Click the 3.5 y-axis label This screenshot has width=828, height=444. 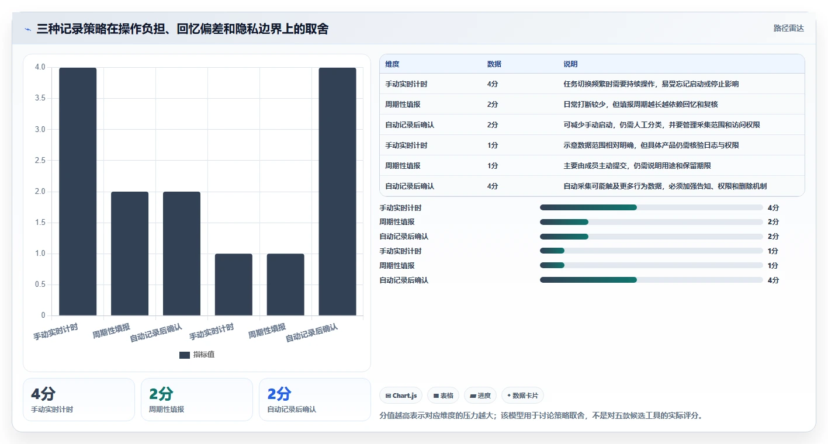[x=40, y=98]
